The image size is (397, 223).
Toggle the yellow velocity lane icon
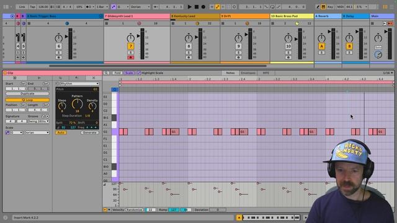tap(105, 210)
